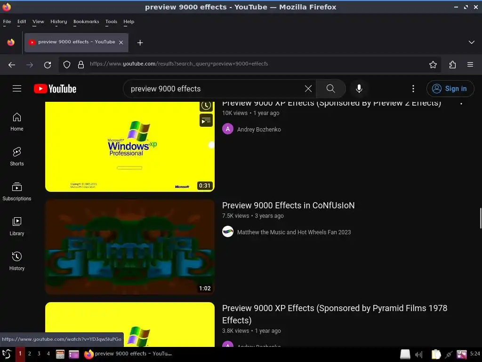Open the Tools menu
Image resolution: width=482 pixels, height=362 pixels.
[x=111, y=22]
